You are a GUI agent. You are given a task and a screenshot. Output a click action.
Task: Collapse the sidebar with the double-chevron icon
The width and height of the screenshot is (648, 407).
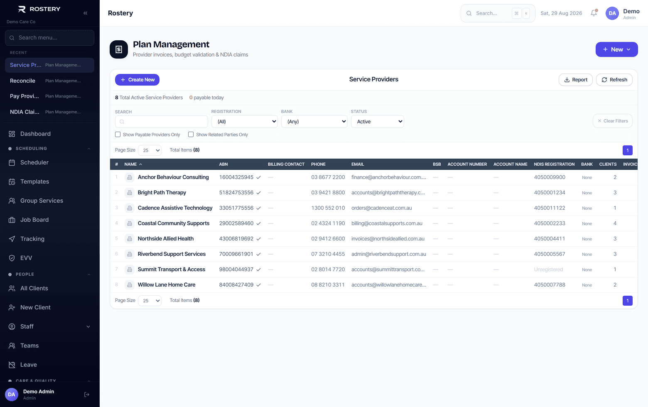point(85,13)
